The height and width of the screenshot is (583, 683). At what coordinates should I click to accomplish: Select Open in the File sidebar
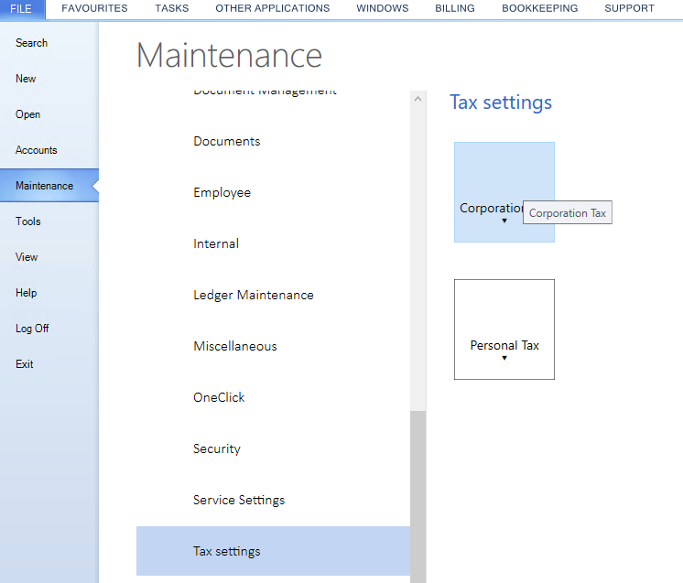tap(49, 114)
